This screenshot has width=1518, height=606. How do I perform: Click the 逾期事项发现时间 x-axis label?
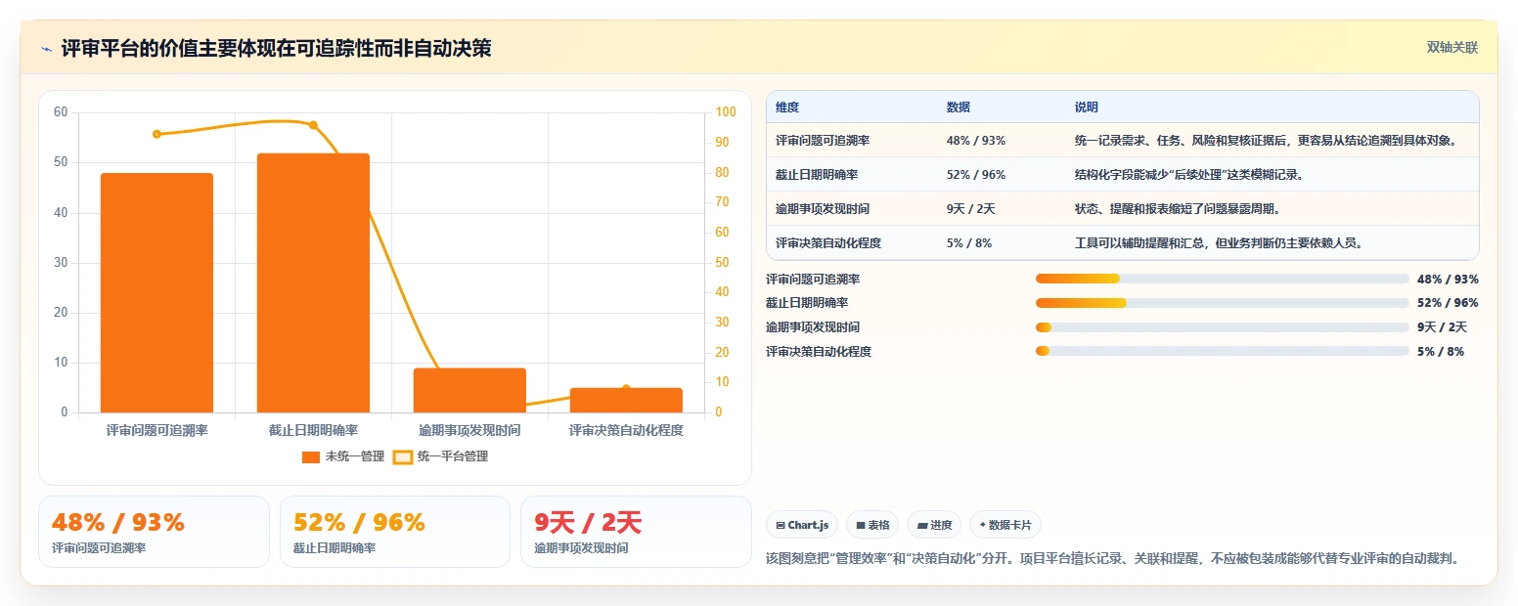click(469, 430)
